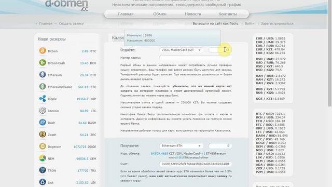Click the Zcash coin icon
This screenshot has height=187, width=332.
[43, 134]
